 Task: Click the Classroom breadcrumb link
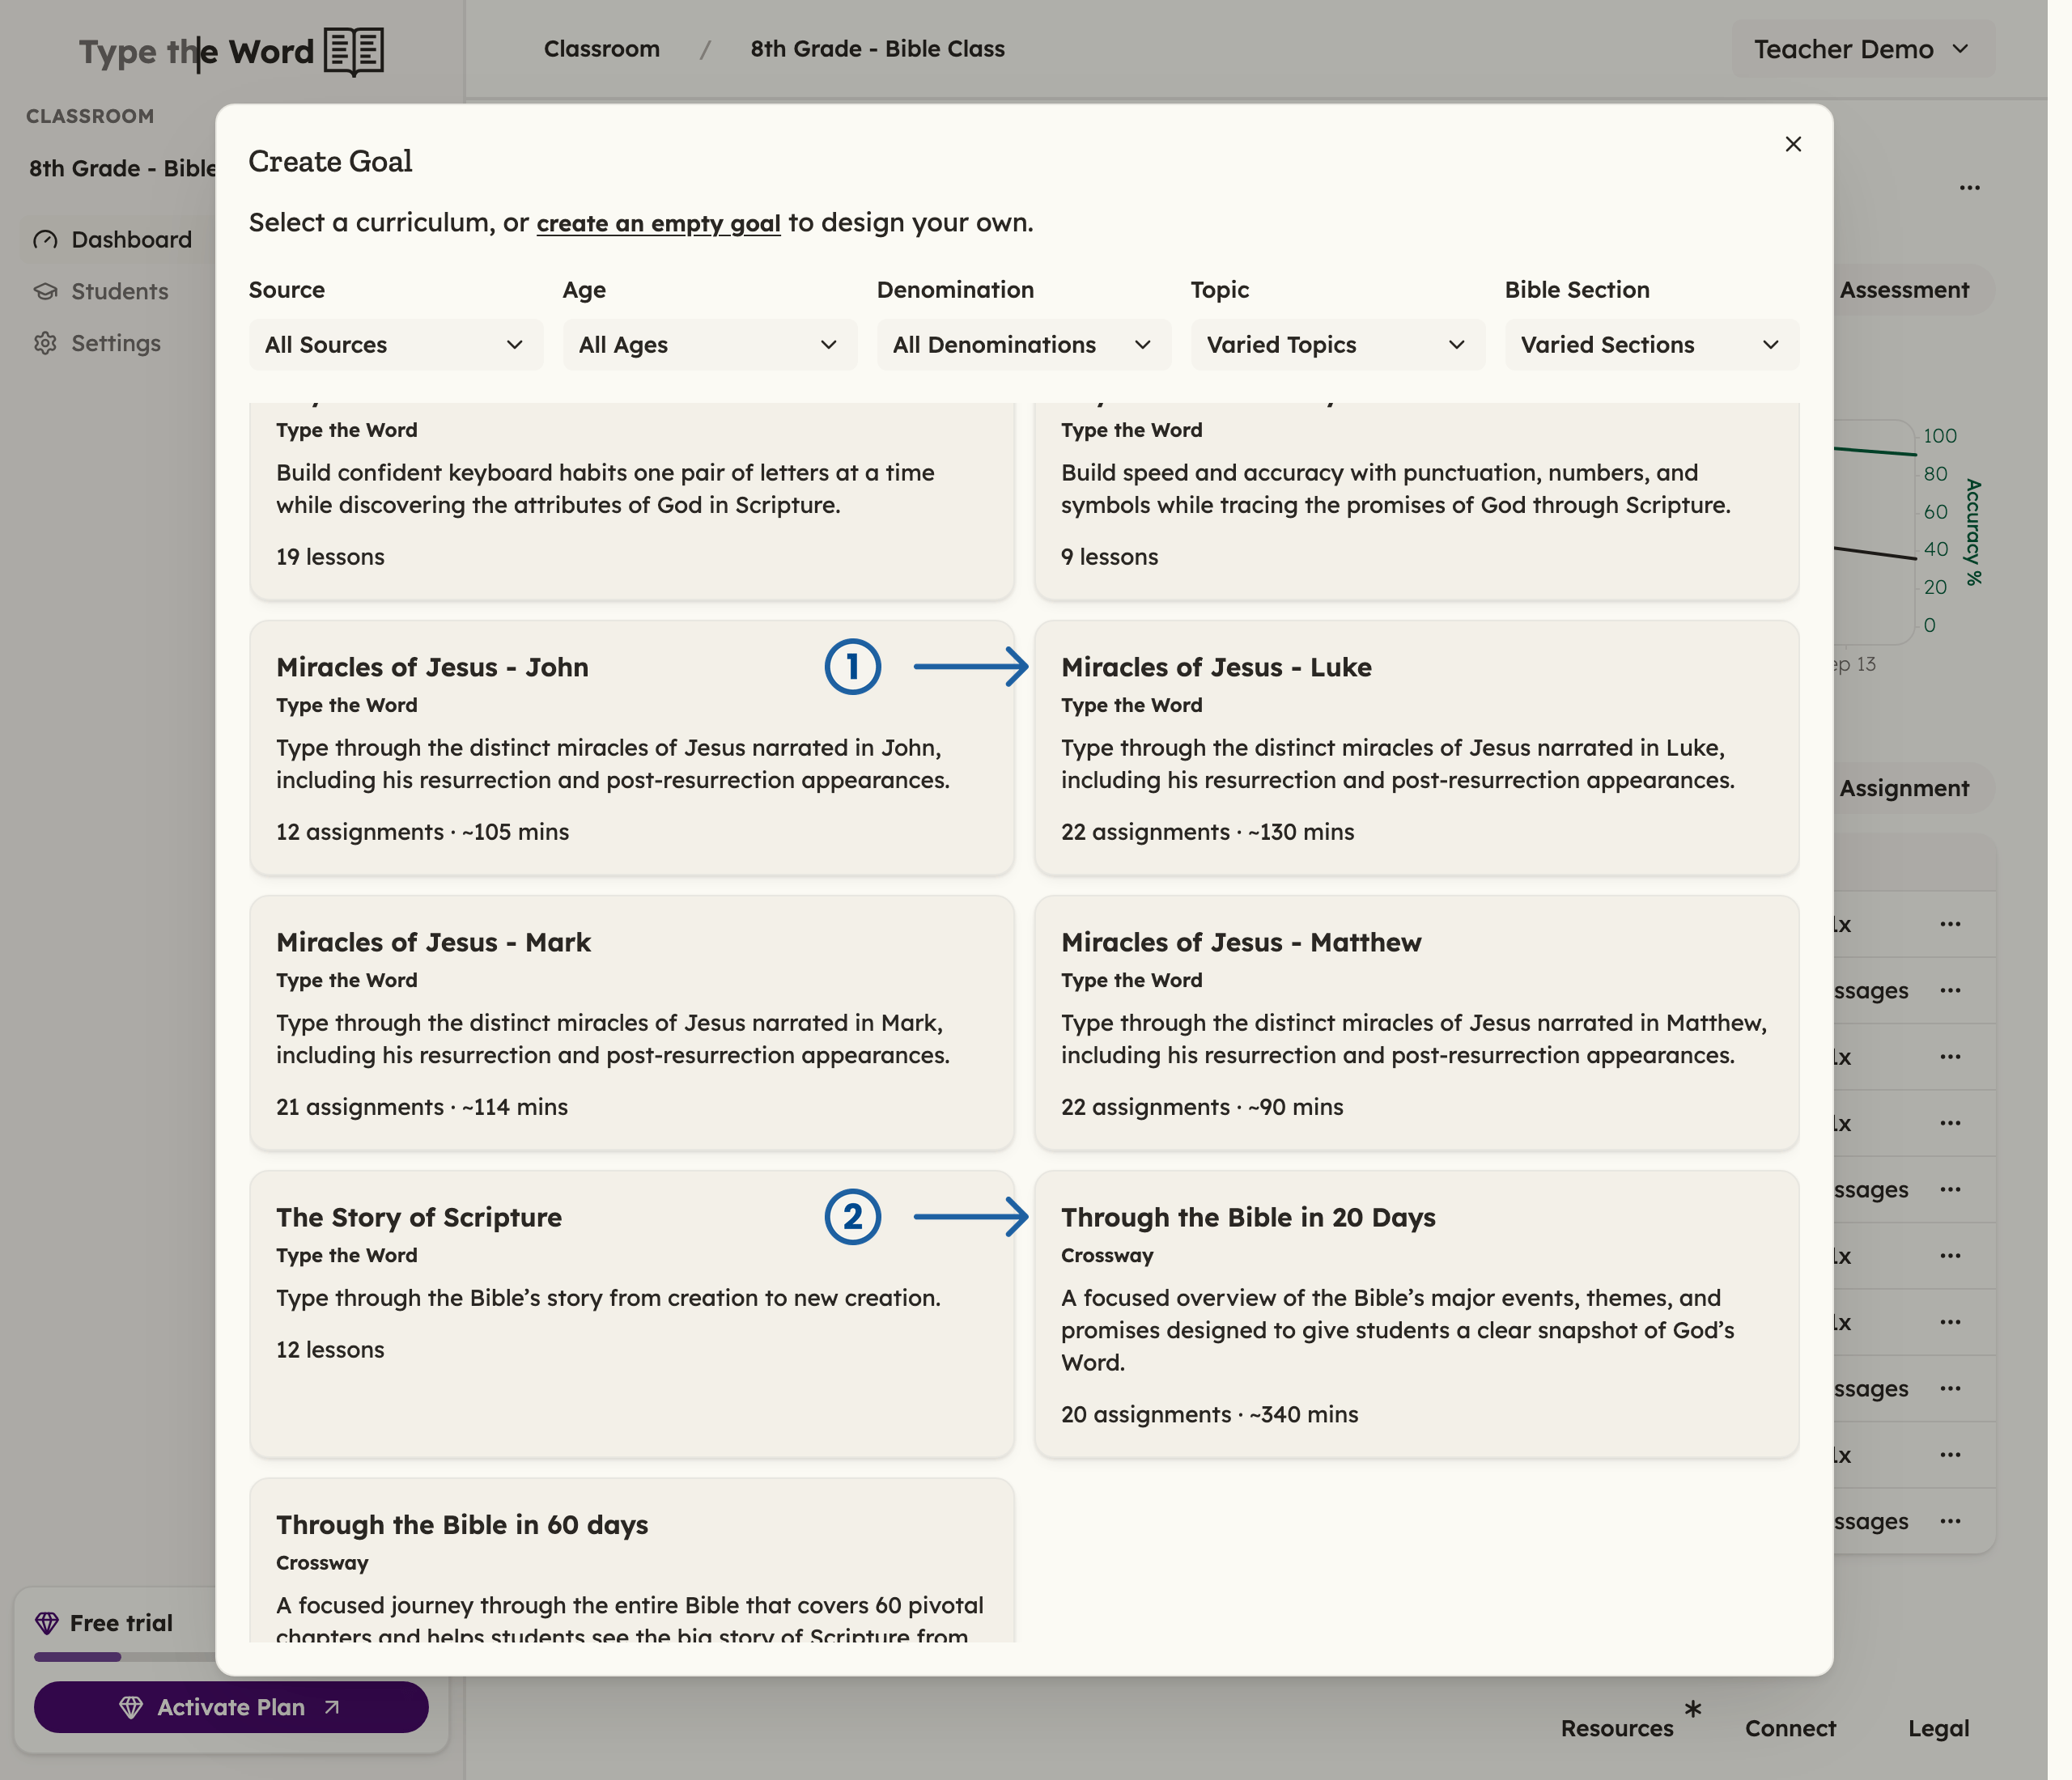click(x=602, y=49)
